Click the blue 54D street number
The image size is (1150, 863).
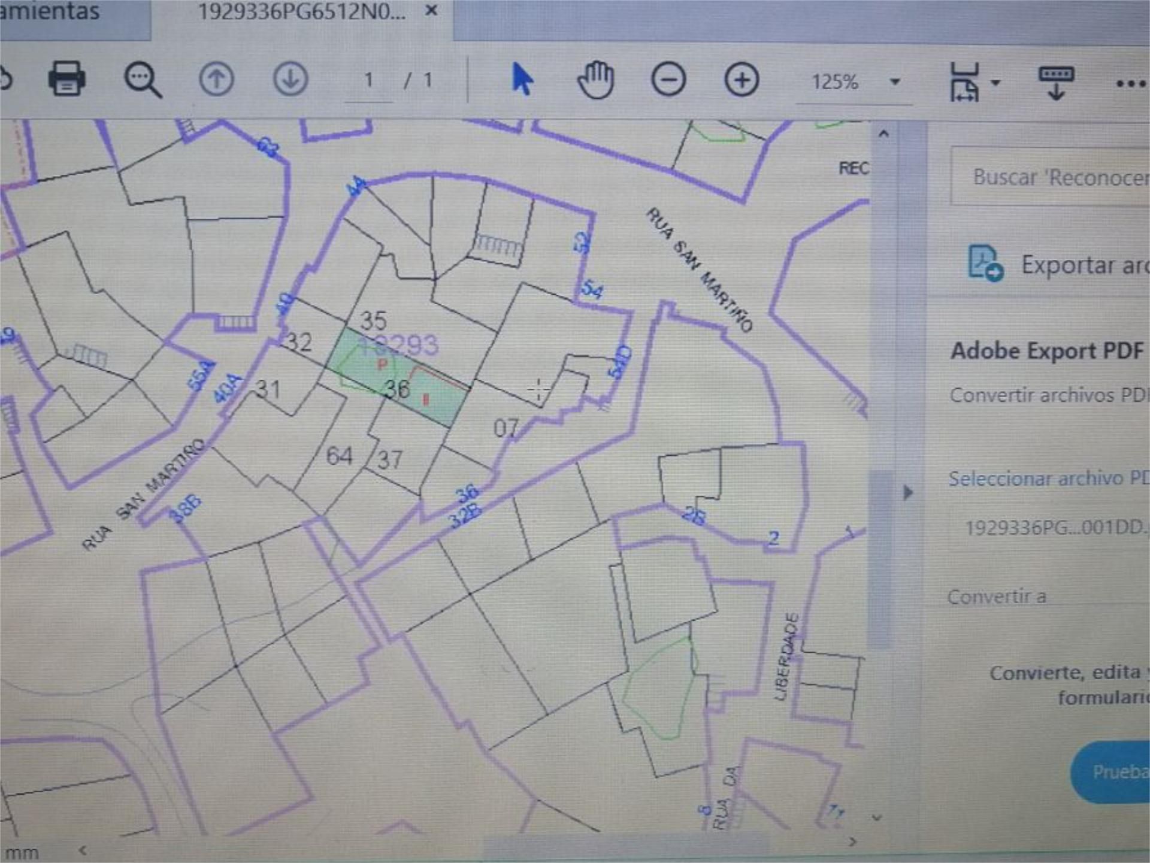pyautogui.click(x=620, y=362)
